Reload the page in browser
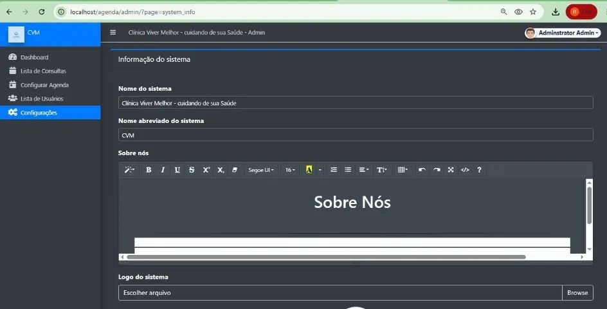 42,12
